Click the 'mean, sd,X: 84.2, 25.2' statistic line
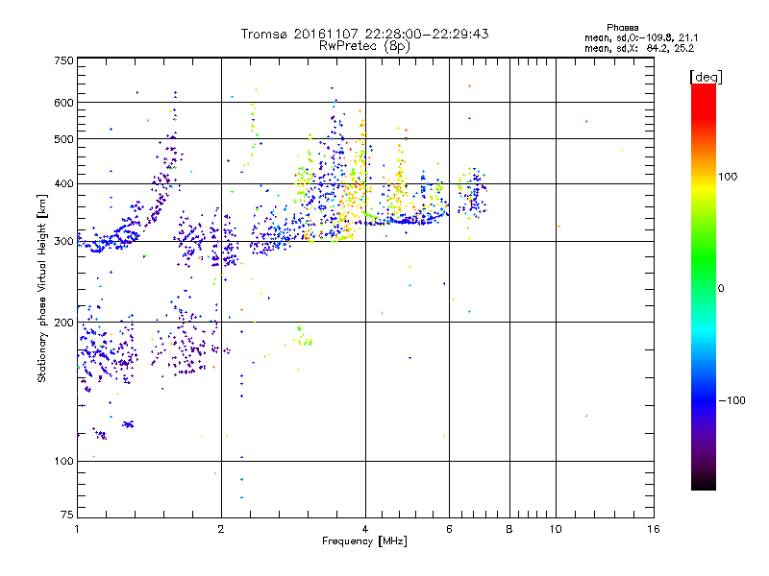This screenshot has height=576, width=769. tap(639, 48)
